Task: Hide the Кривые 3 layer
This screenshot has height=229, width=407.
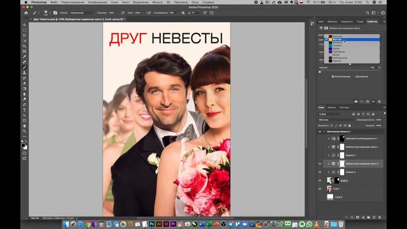Action: 320,172
